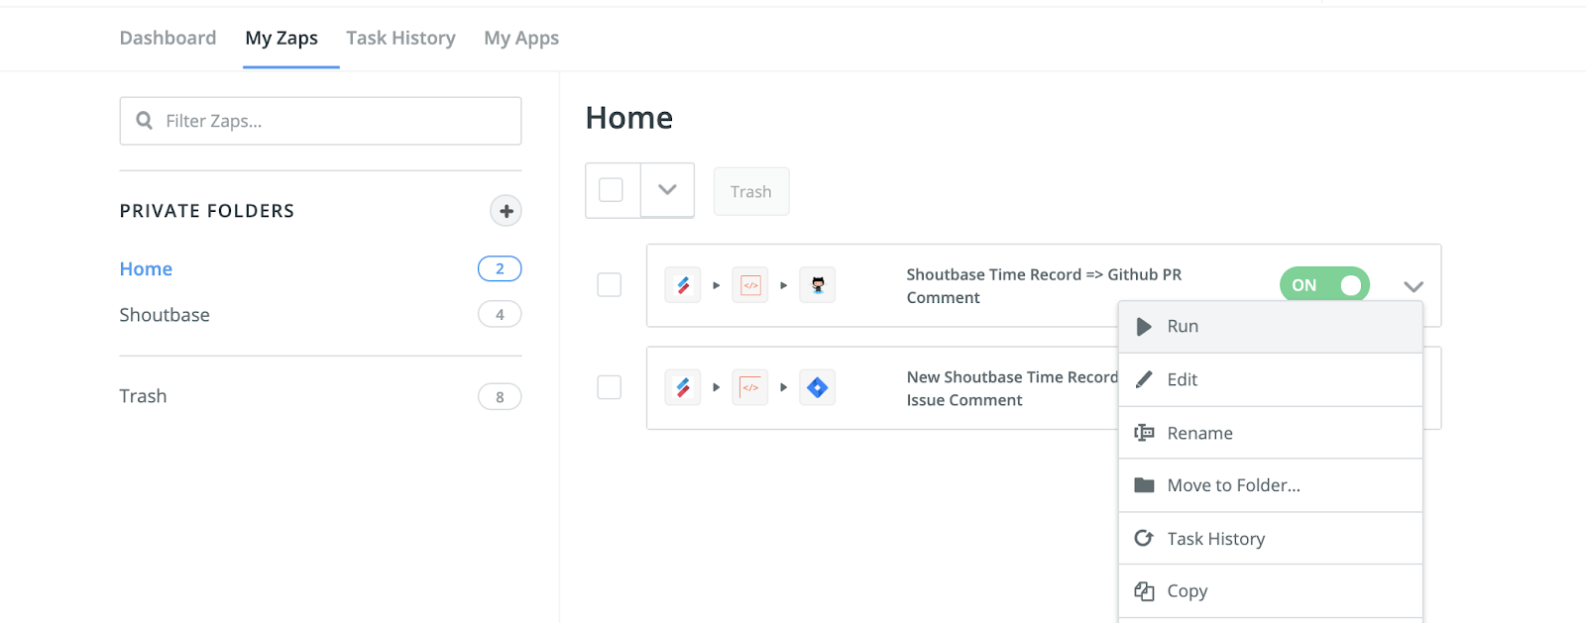
Task: Click code step icon in Github PR zap
Action: 750,285
